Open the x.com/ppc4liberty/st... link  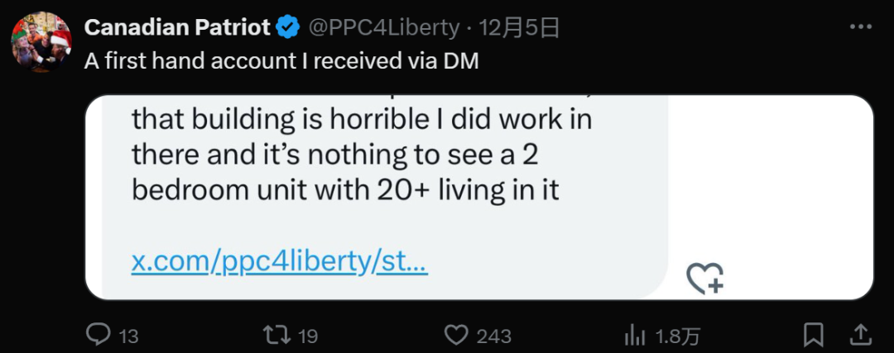click(x=280, y=263)
